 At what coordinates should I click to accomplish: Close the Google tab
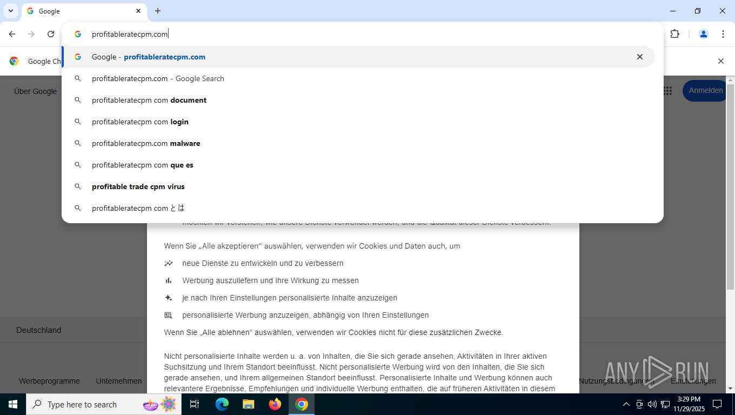pyautogui.click(x=138, y=11)
